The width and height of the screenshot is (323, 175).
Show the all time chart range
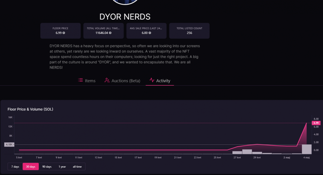click(x=77, y=167)
